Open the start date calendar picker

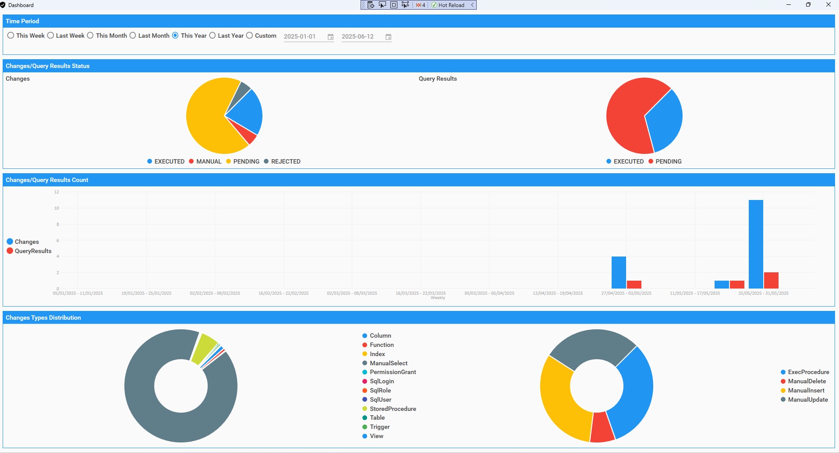[331, 37]
